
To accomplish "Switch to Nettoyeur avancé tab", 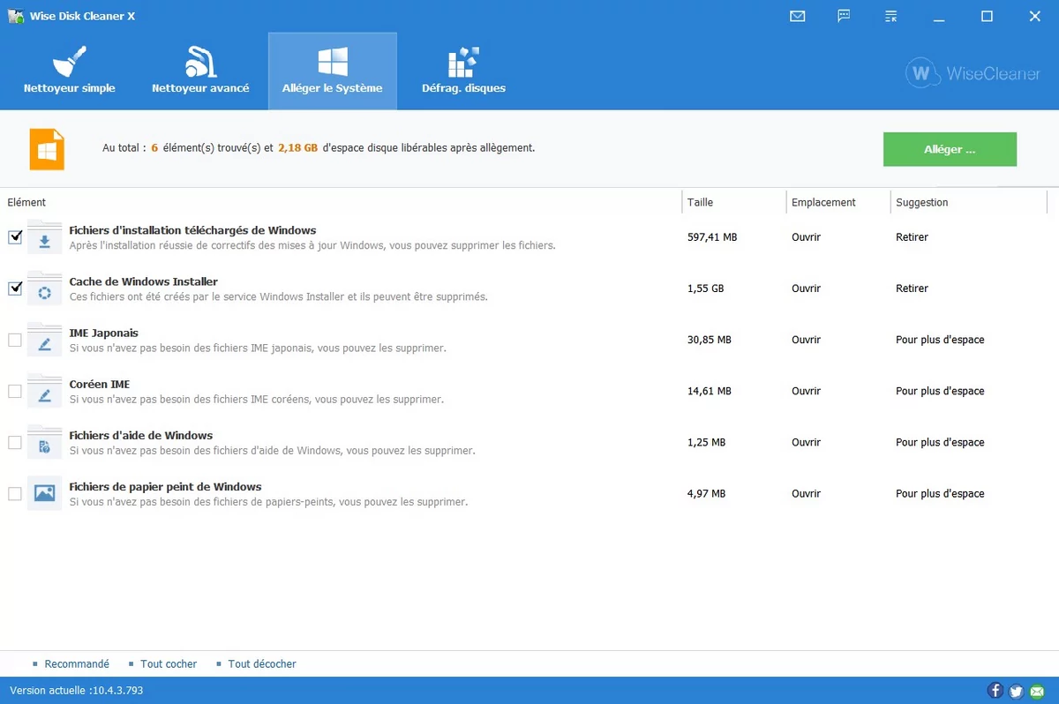I will click(x=200, y=71).
